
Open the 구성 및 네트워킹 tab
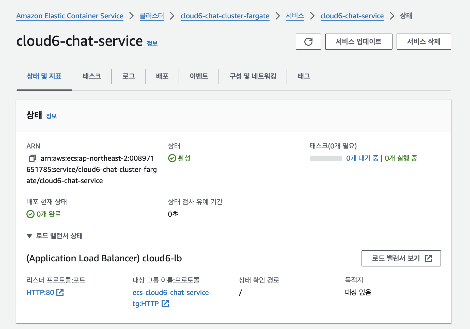[x=253, y=76]
